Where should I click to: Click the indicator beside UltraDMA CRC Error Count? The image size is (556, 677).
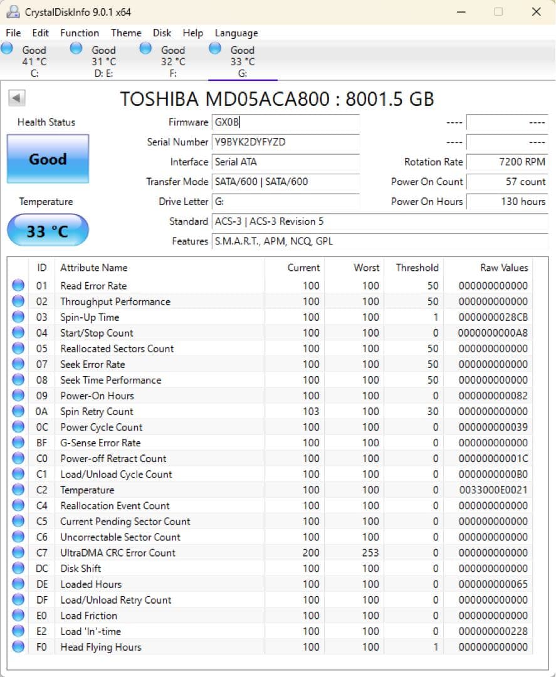pyautogui.click(x=19, y=553)
